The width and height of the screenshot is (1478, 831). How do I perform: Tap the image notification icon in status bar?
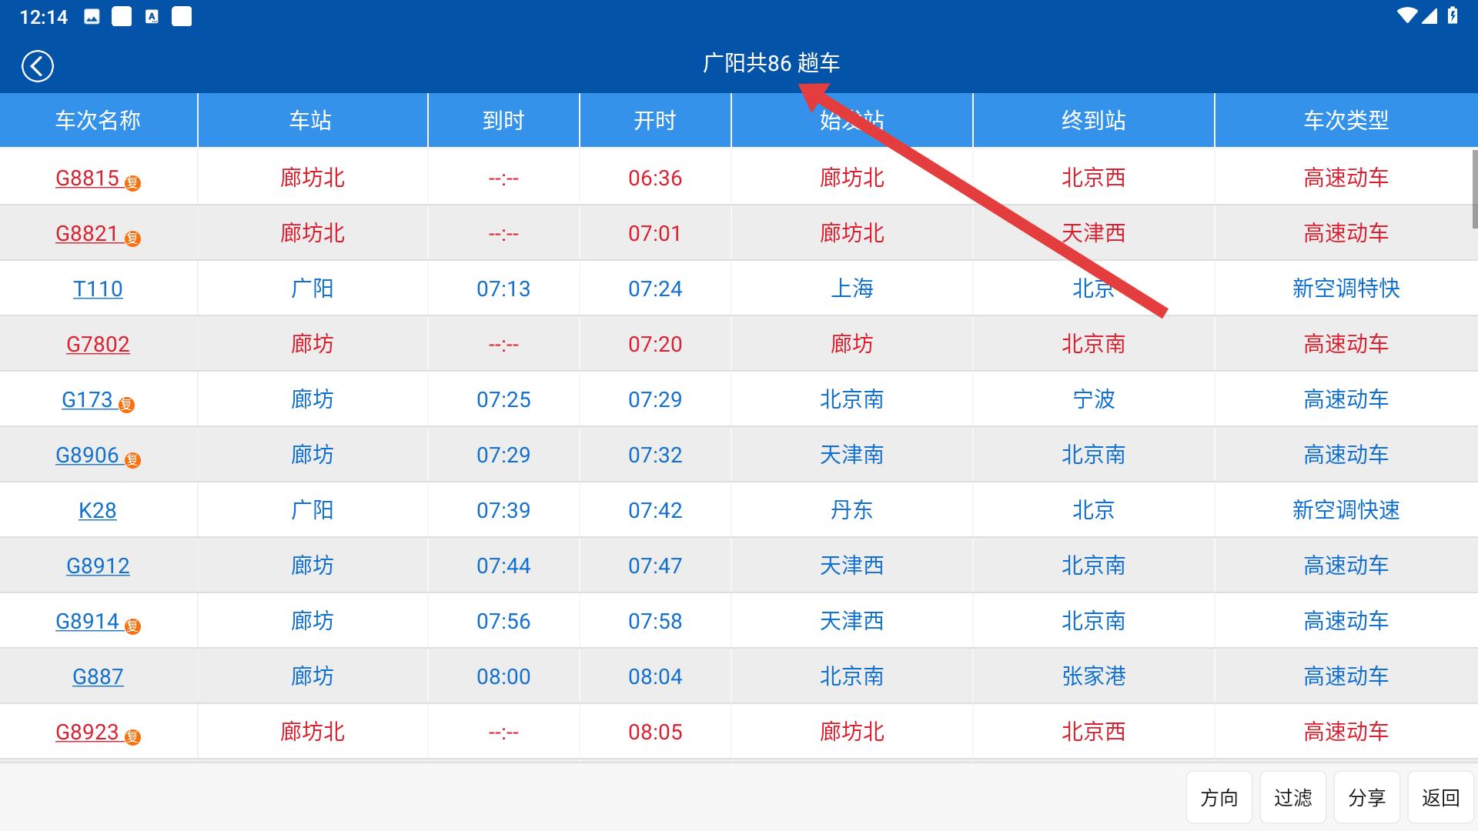point(92,17)
